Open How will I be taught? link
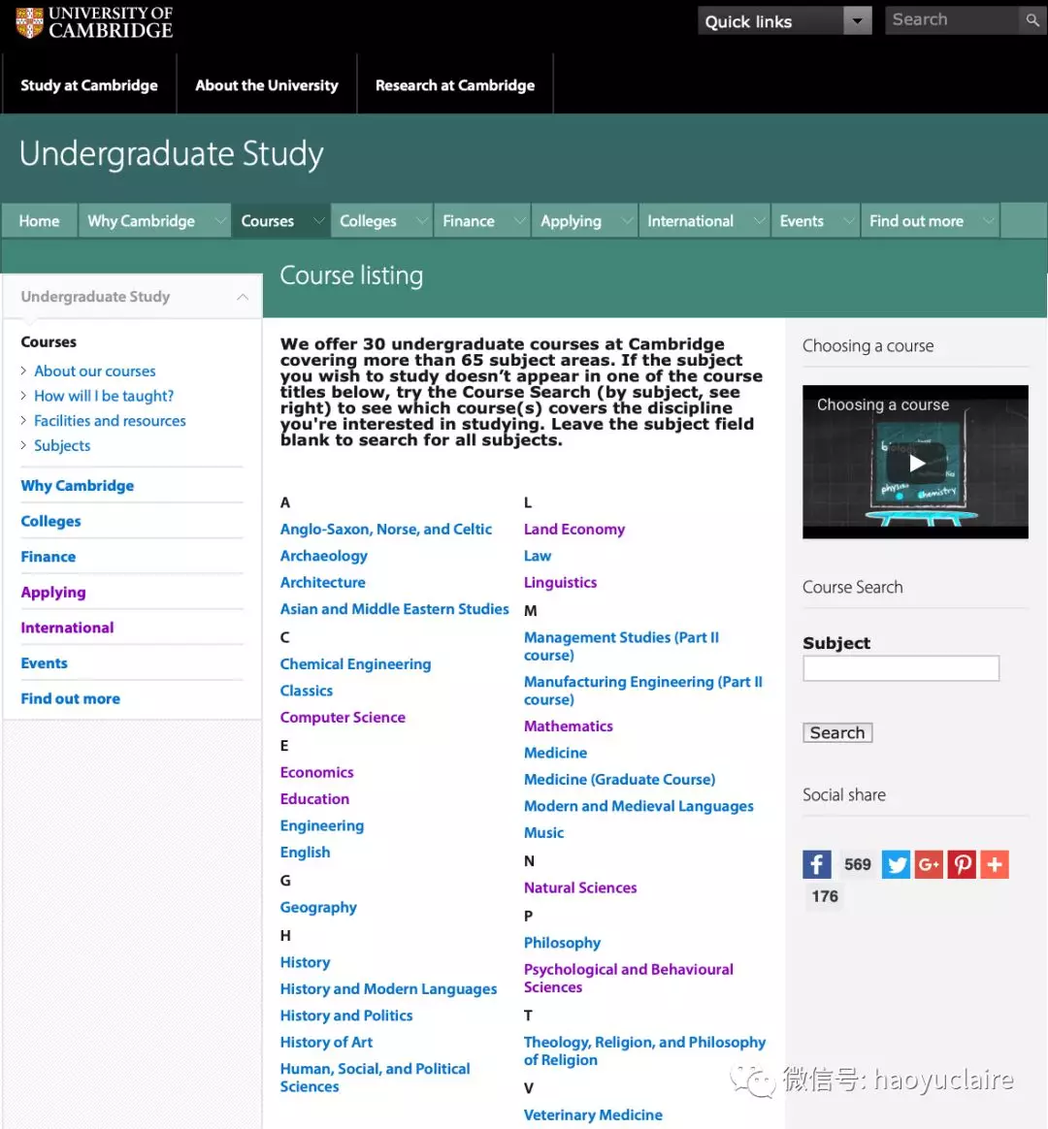The width and height of the screenshot is (1048, 1129). point(104,396)
